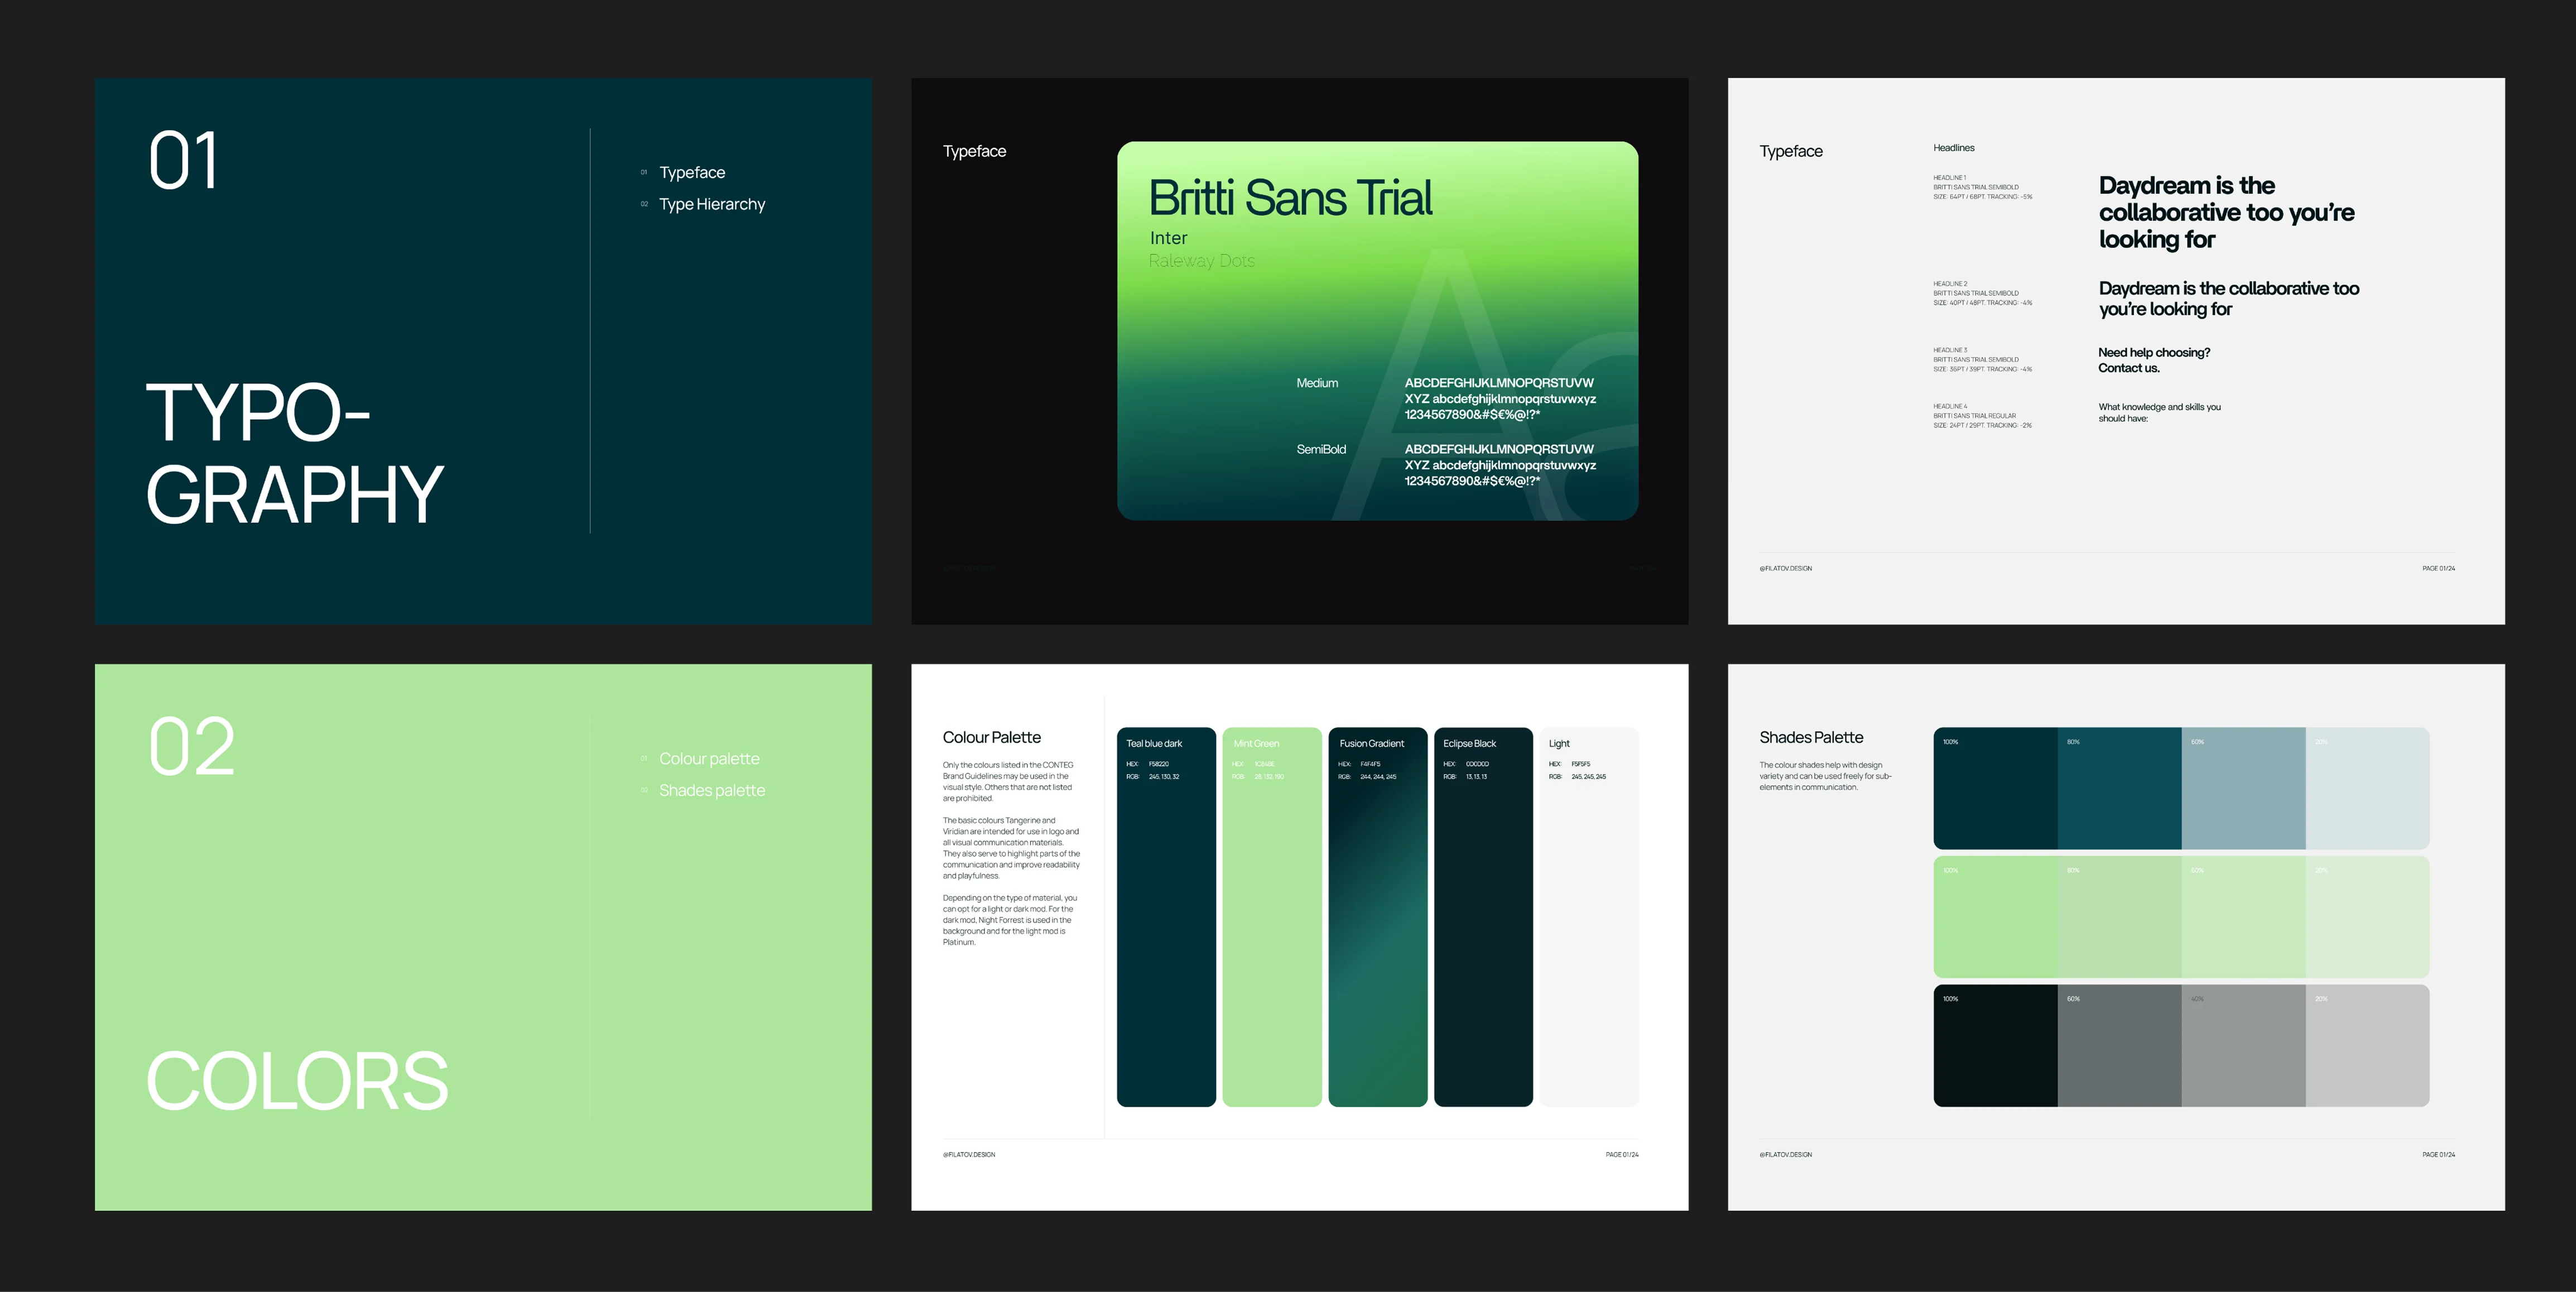2576x1292 pixels.
Task: Open the green Britti Sans specimen card
Action: point(1377,331)
